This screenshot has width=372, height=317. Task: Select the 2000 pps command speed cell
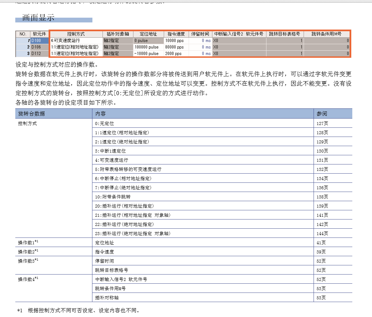(x=176, y=53)
